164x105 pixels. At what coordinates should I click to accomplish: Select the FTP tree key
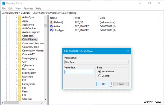coord(24,95)
